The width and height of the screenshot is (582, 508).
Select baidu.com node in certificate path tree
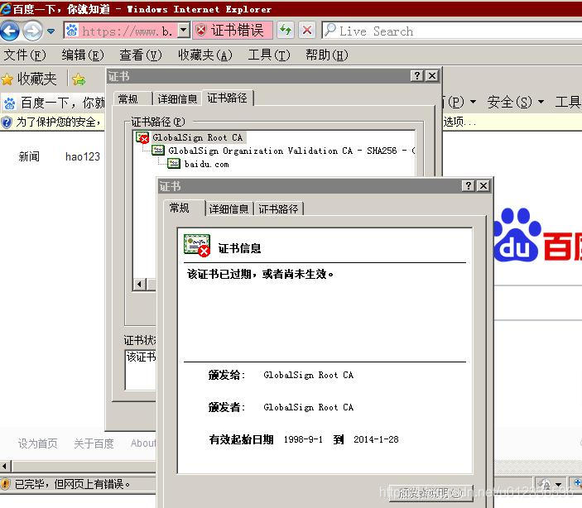[206, 164]
